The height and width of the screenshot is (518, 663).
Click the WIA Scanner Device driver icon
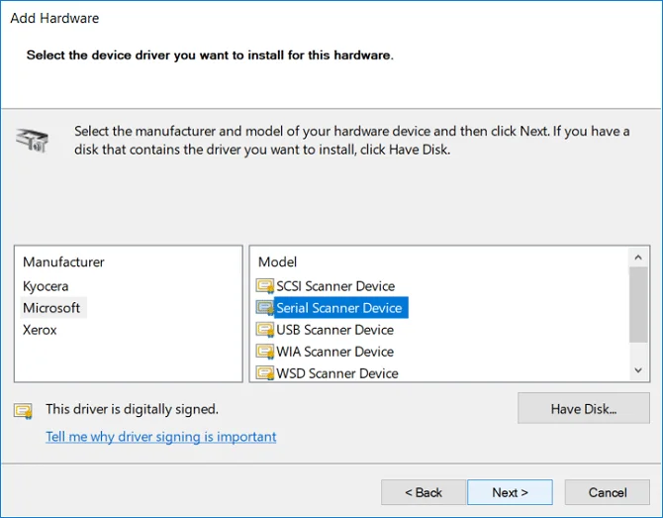265,352
